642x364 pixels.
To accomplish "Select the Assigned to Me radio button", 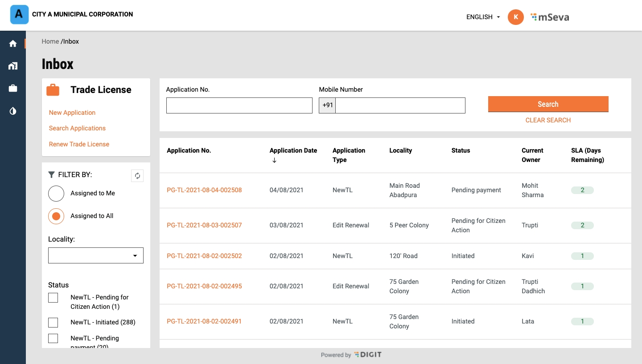I will [56, 194].
